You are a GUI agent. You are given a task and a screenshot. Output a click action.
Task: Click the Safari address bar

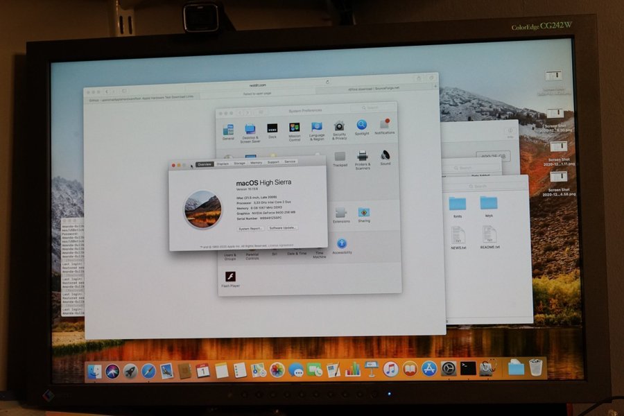tap(257, 85)
